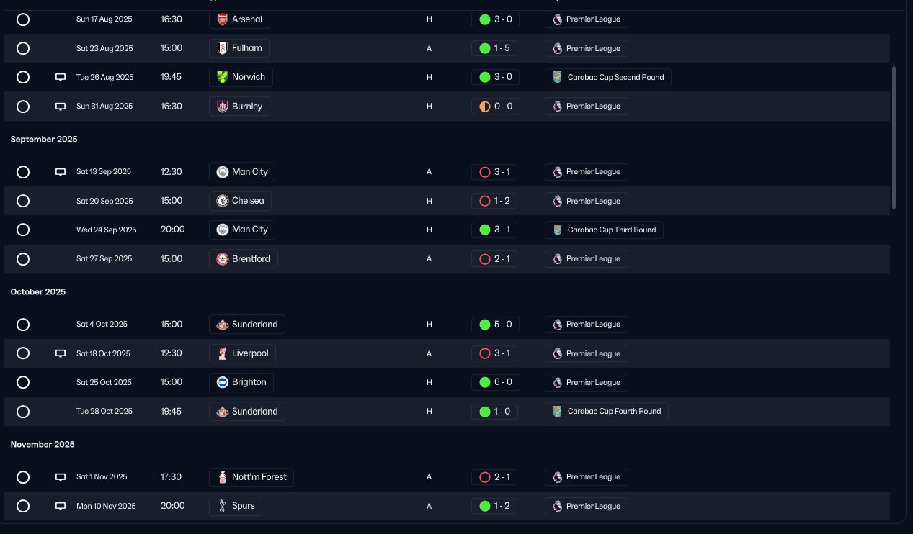Open the Nott'm Forest team link

(x=251, y=477)
